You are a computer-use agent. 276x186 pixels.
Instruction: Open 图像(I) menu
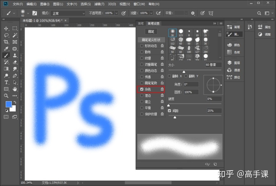click(x=45, y=4)
